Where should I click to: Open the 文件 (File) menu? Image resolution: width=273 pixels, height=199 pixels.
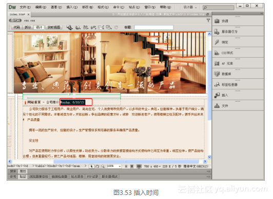25,7
